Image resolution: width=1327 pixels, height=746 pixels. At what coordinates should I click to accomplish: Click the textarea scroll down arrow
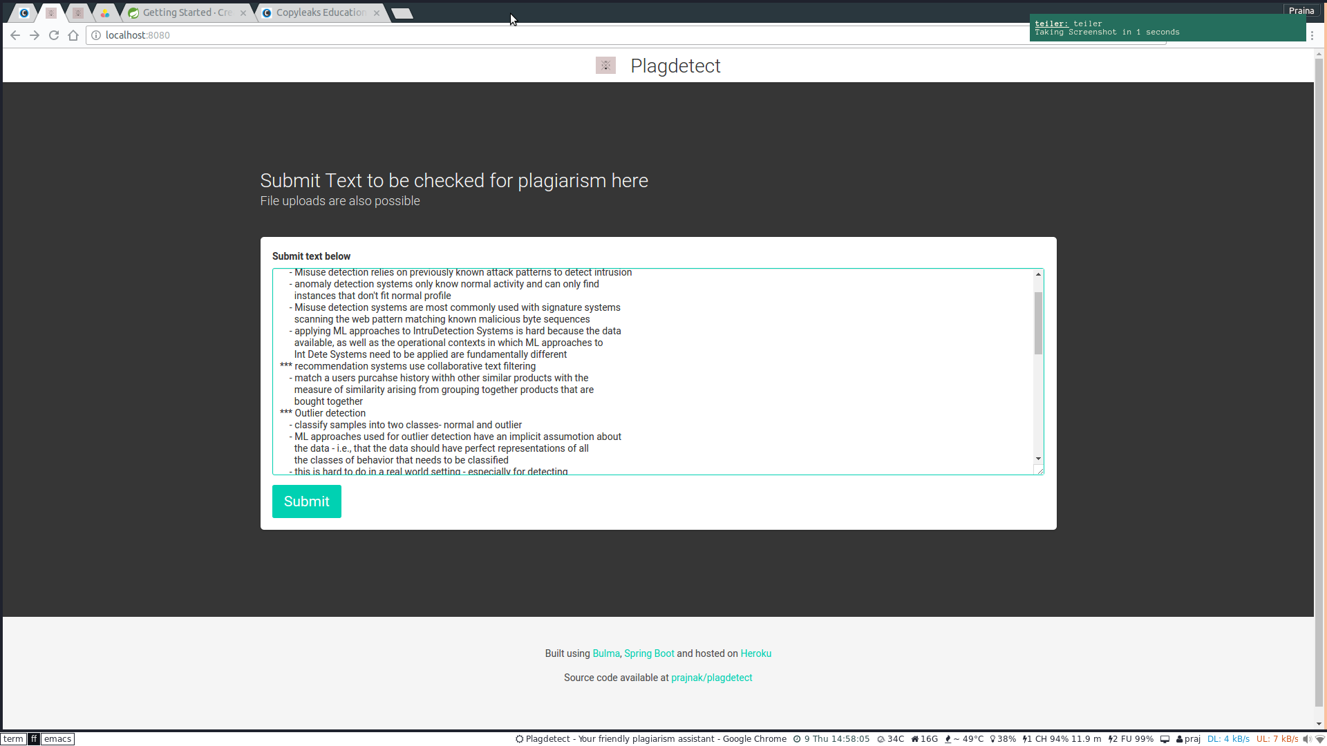1038,459
